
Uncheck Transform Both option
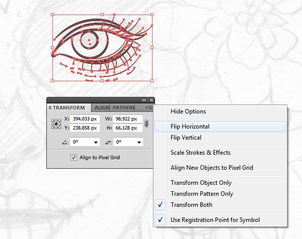coord(191,205)
